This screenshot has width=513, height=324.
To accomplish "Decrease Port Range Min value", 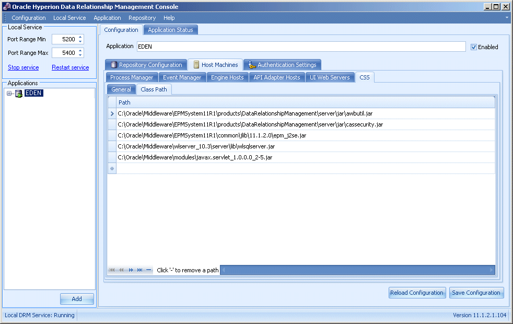I will tap(80, 42).
